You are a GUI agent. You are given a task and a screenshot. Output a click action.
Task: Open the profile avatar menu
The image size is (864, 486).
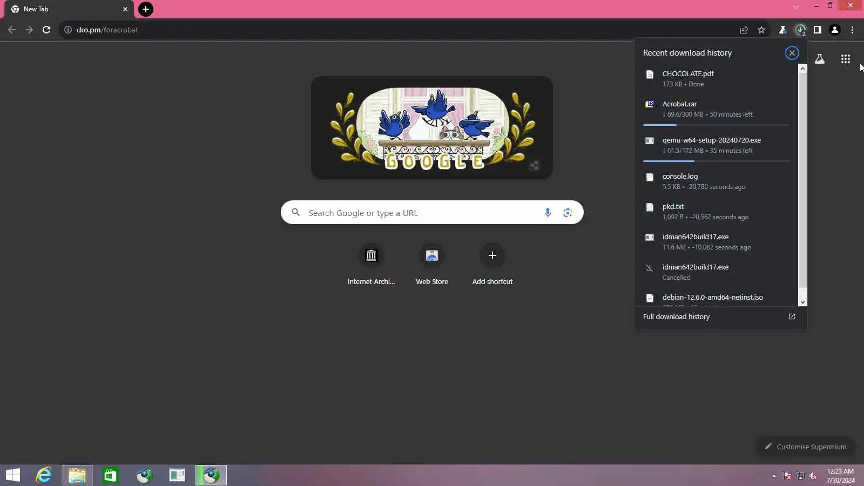point(835,30)
